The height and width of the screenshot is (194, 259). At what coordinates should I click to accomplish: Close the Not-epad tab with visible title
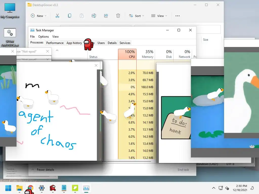(x=48, y=51)
